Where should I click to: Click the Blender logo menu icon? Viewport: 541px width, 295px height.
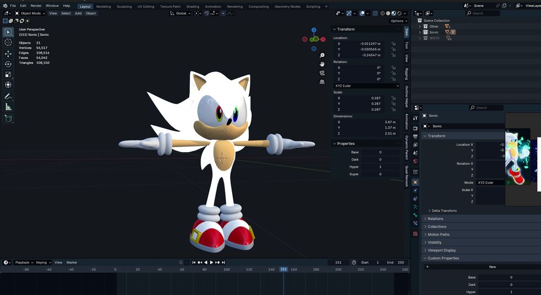coord(5,6)
